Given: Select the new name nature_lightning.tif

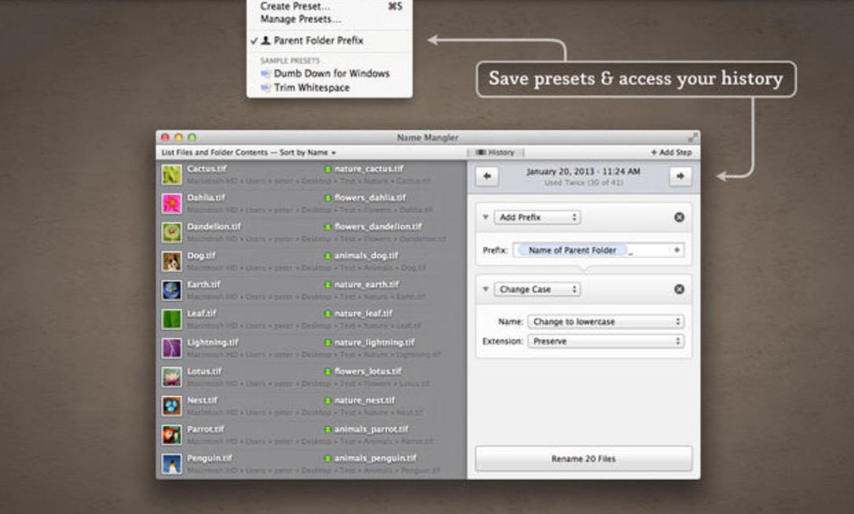Looking at the screenshot, I should pos(374,343).
